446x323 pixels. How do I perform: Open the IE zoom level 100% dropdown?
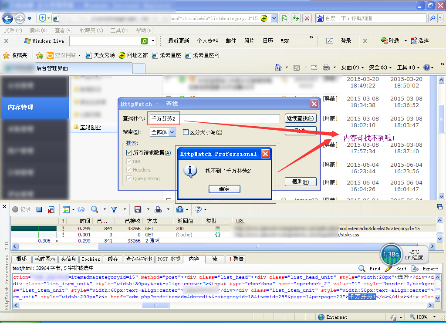(434, 317)
